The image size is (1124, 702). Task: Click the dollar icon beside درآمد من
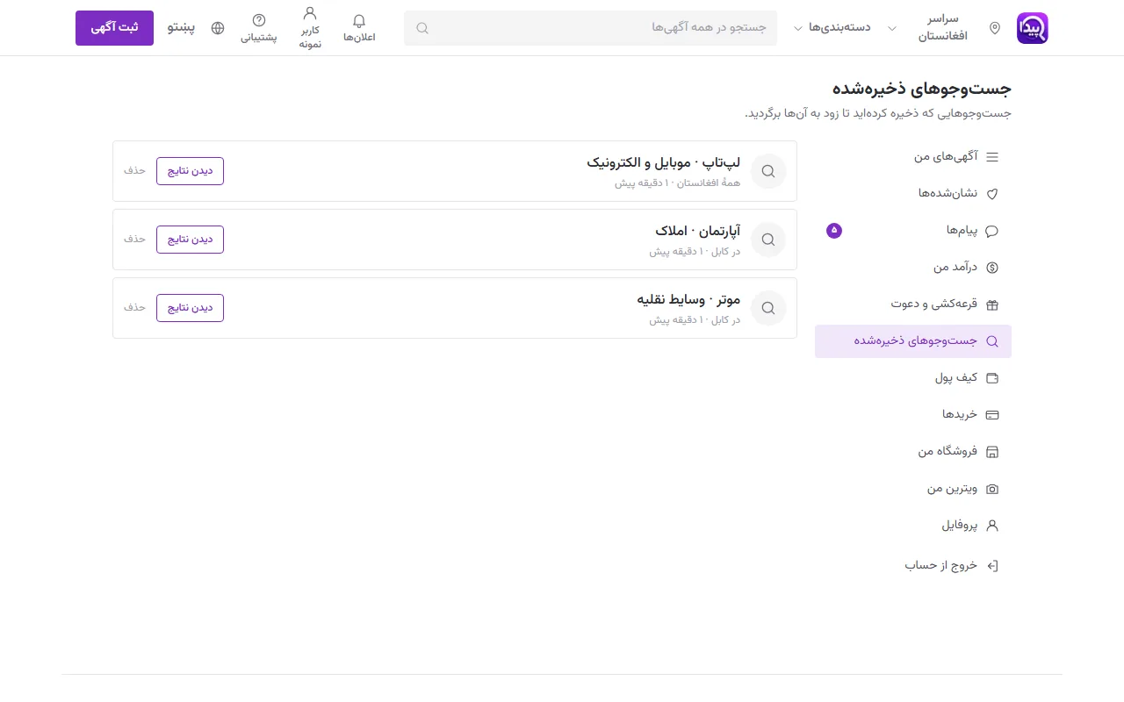point(992,268)
